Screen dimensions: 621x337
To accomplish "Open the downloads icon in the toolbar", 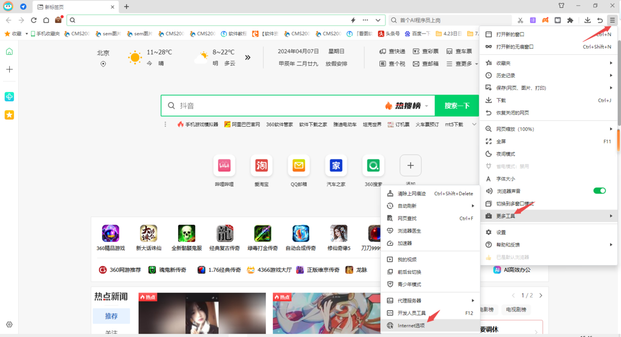I will (587, 20).
